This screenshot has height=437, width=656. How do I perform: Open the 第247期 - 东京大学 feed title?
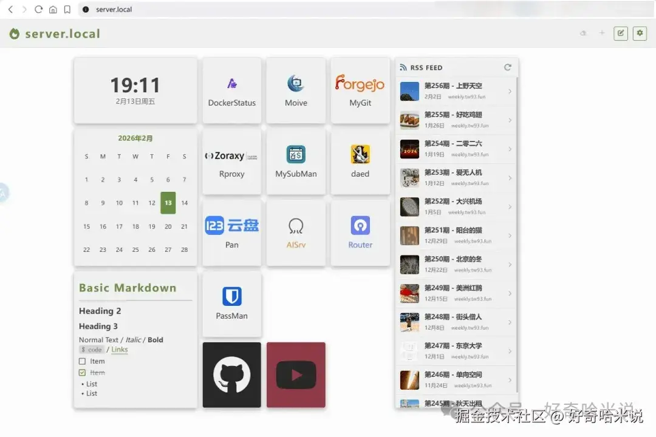[453, 346]
